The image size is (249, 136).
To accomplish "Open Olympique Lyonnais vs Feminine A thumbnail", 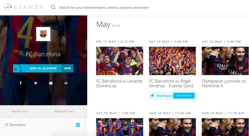I will 225,61.
